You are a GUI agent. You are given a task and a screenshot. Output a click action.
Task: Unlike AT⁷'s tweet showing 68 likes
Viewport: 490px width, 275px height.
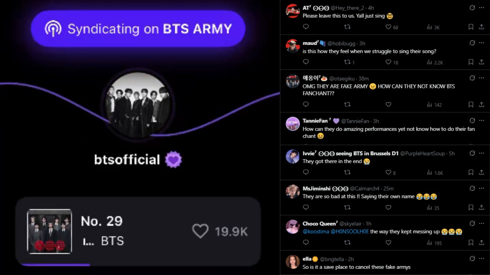coord(388,27)
